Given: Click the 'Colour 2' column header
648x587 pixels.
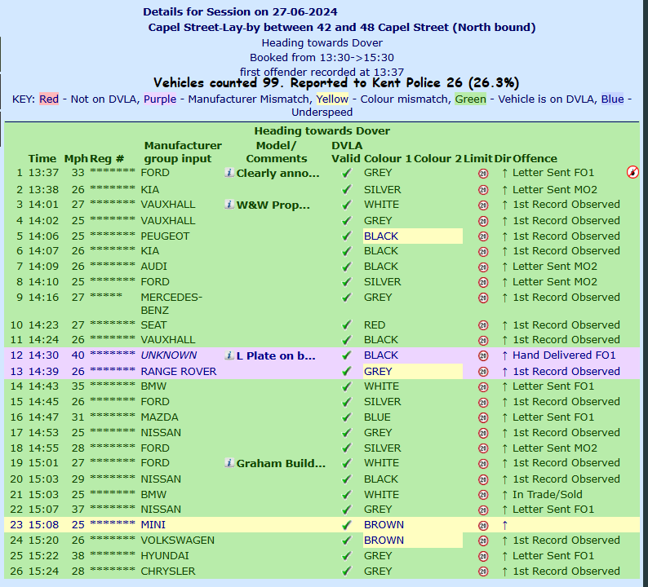Looking at the screenshot, I should pyautogui.click(x=437, y=158).
